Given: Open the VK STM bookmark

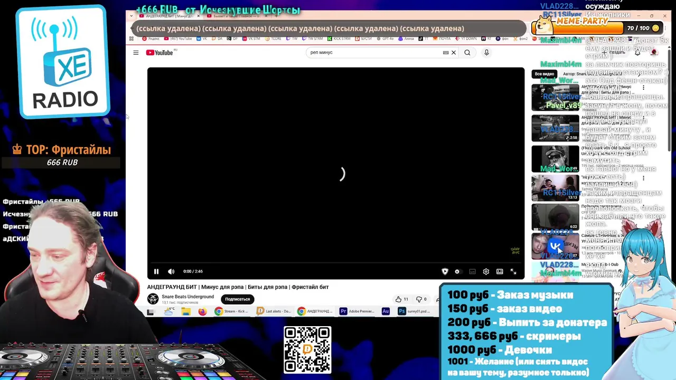Looking at the screenshot, I should (252, 39).
